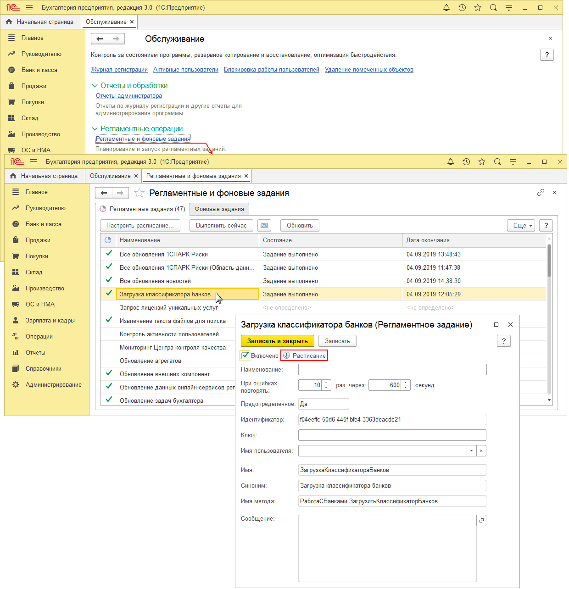
Task: Click status icon column header in tasks table
Action: [x=108, y=240]
